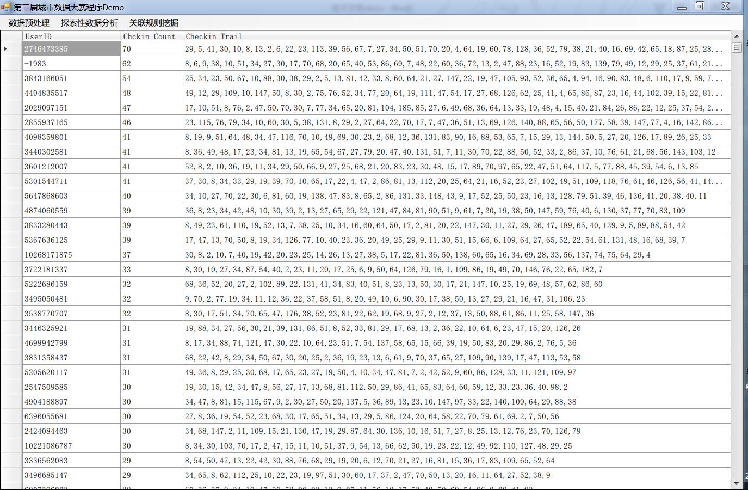Select UserID cell 10268171875

coord(71,255)
